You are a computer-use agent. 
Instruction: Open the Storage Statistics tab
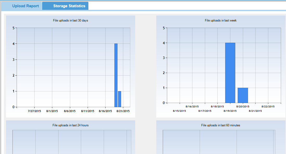pos(65,6)
